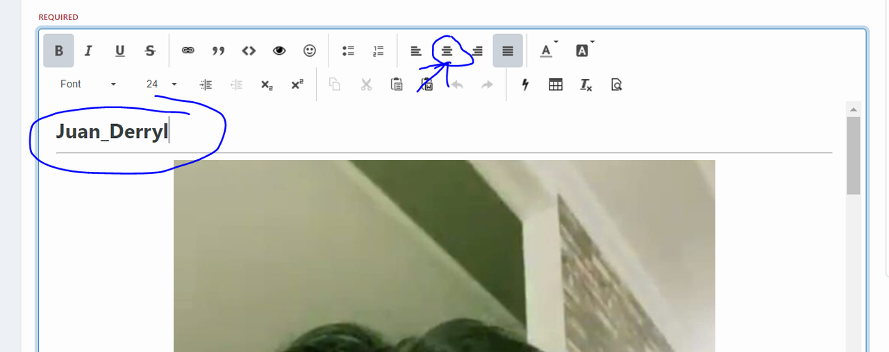The height and width of the screenshot is (352, 889).
Task: Toggle italic formatting
Action: 88,51
